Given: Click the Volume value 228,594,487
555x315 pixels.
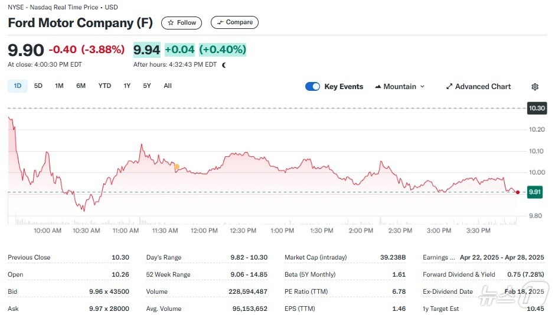Looking at the screenshot, I should [248, 291].
